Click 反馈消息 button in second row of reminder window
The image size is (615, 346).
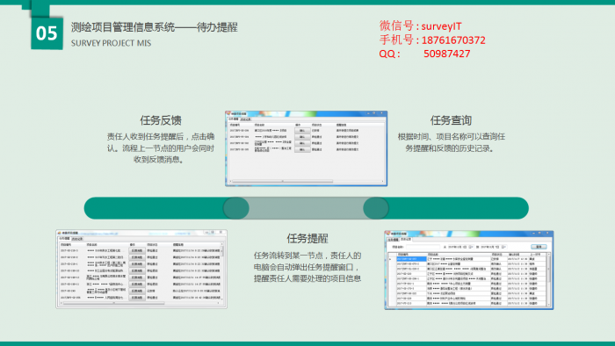[137, 257]
